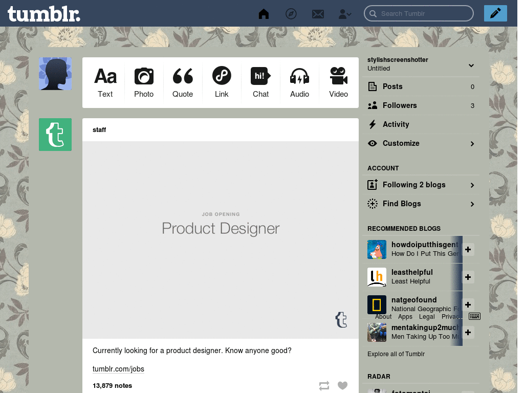Create a Text post
This screenshot has height=393, width=524.
105,82
